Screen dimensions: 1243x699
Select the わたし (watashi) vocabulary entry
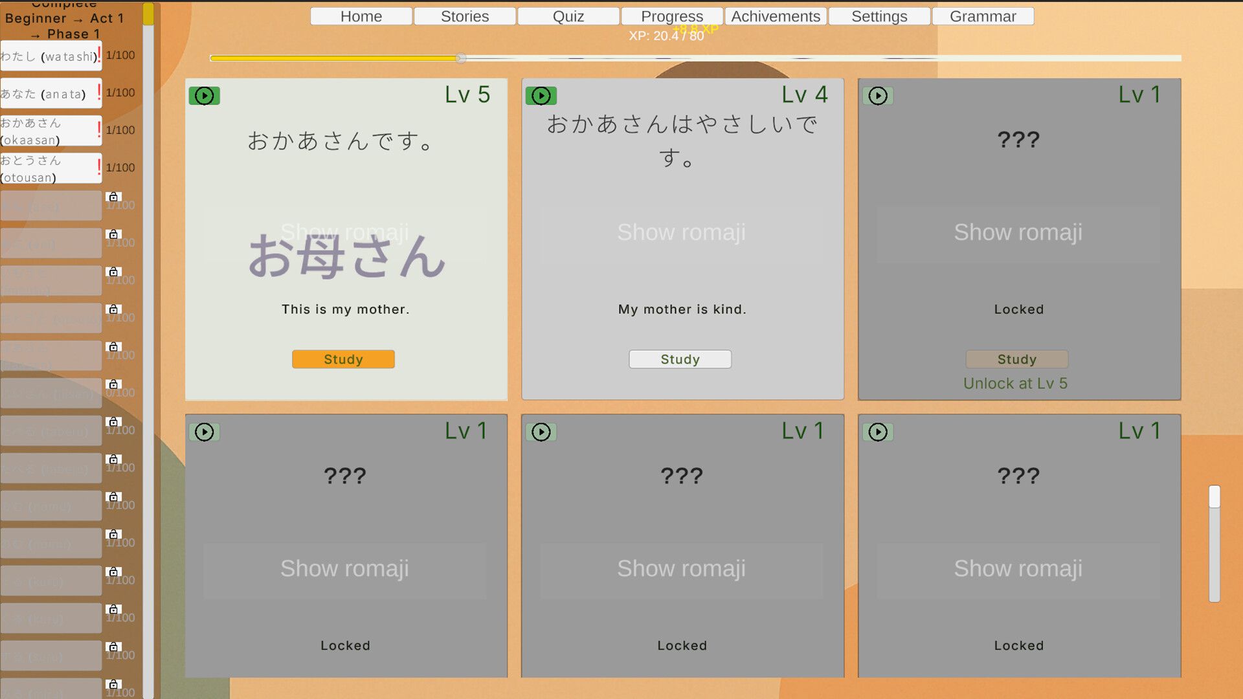click(x=50, y=56)
